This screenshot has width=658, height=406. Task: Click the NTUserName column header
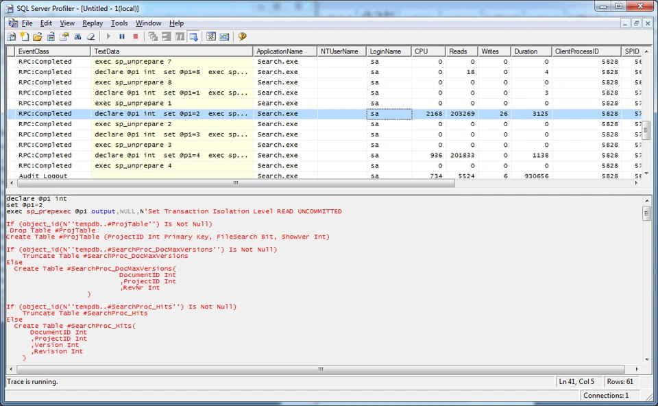click(x=341, y=51)
